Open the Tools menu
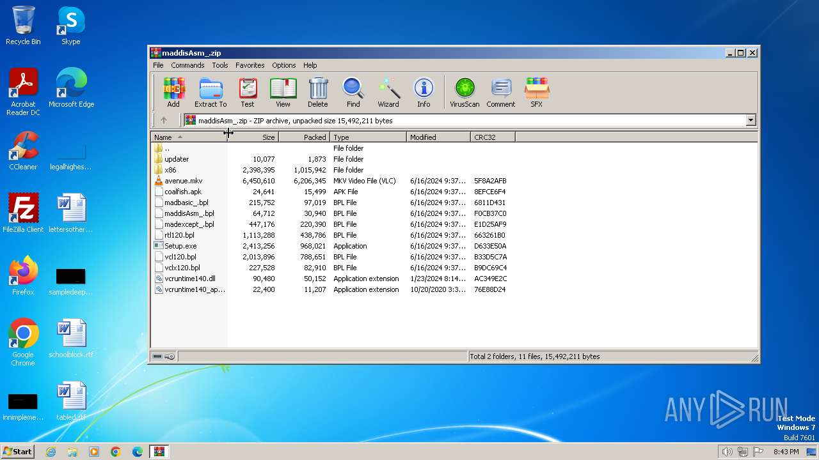This screenshot has width=819, height=460. click(x=220, y=65)
